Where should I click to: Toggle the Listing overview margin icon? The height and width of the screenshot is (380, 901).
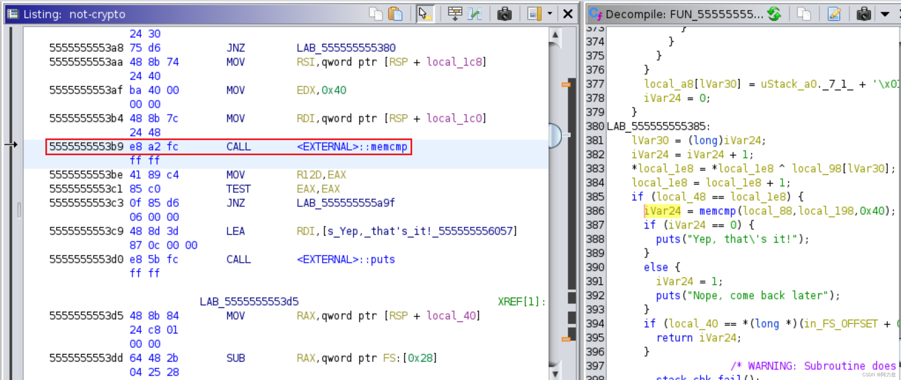pos(534,14)
